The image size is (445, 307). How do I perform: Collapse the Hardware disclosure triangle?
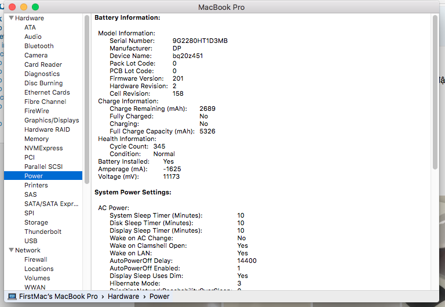click(x=11, y=18)
